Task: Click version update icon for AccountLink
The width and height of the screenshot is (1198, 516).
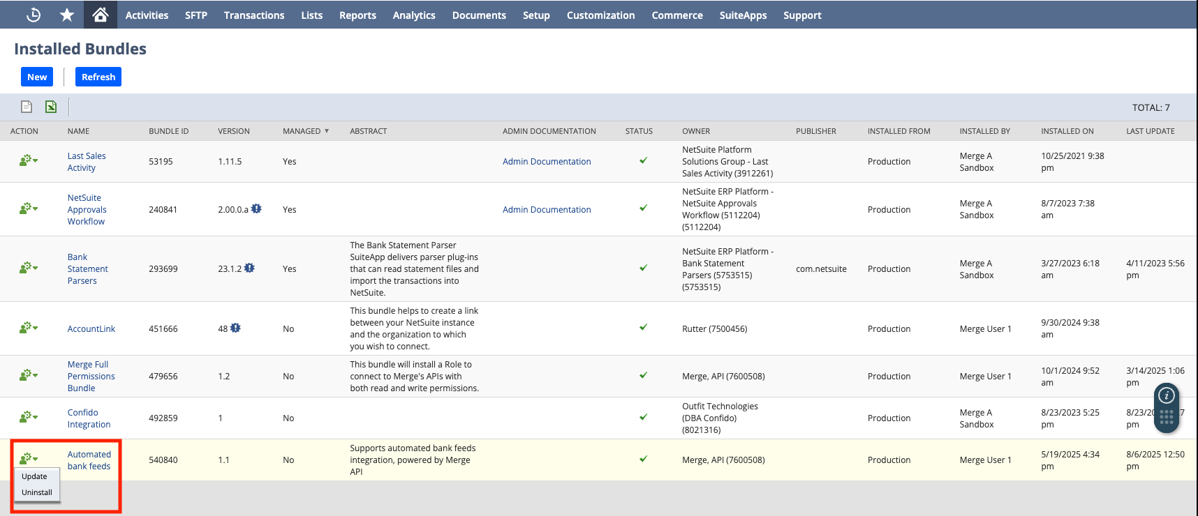Action: tap(235, 328)
